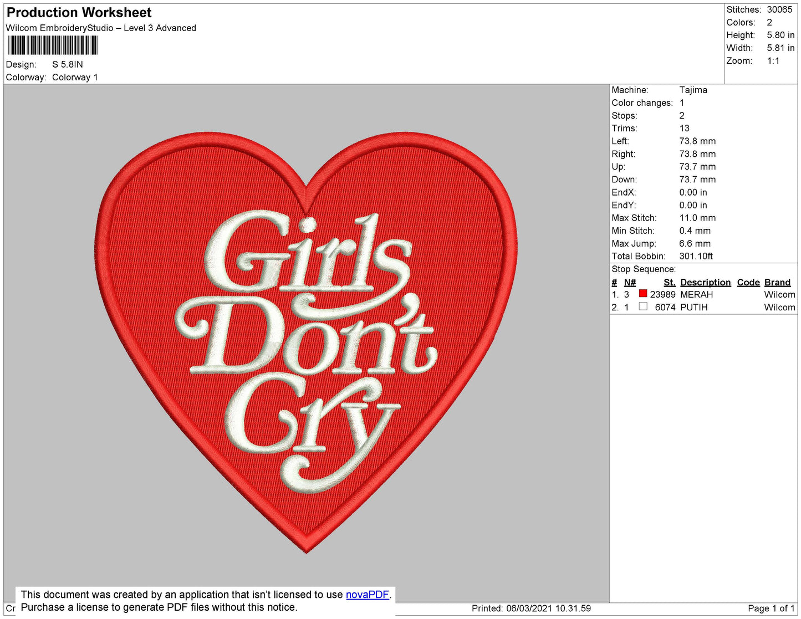Click the white PUTIH color swatch
Screen dimensions: 801x619
tap(643, 306)
